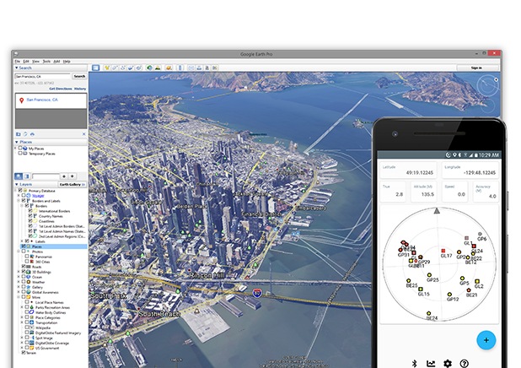
Task: Expand the Voyager tree node
Action: pos(19,195)
